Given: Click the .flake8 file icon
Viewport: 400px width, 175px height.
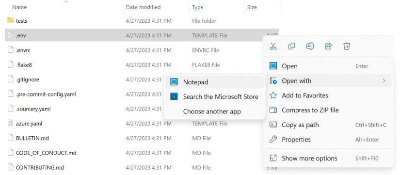Looking at the screenshot, I should point(10,64).
